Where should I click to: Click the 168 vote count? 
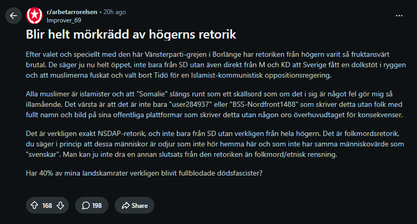(47, 206)
